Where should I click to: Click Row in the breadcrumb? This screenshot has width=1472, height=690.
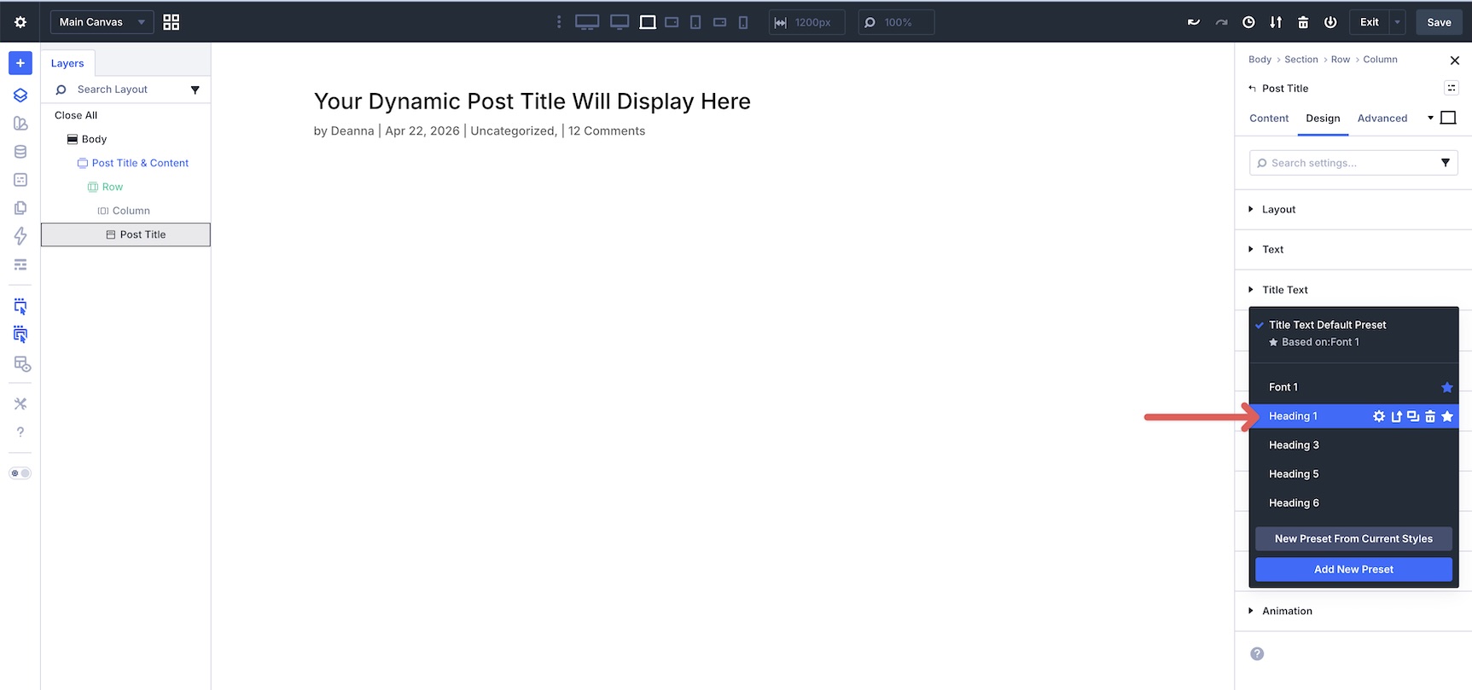(1341, 60)
